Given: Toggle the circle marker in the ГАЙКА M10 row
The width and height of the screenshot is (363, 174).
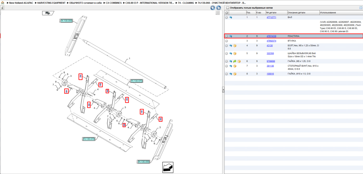Looking at the screenshot, I should pyautogui.click(x=227, y=74).
